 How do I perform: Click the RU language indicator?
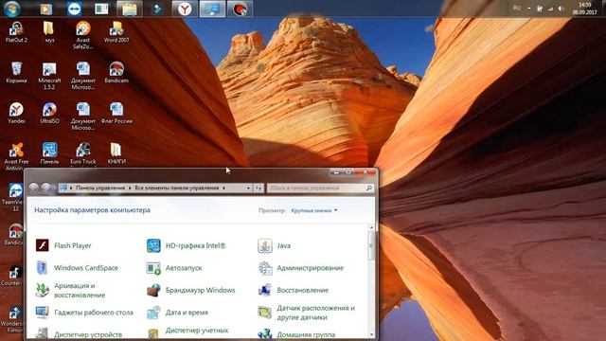tap(517, 9)
